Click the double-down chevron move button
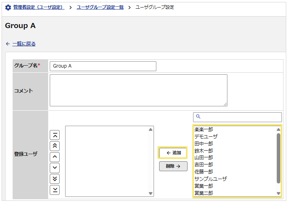This screenshot has height=202, width=289. [x=55, y=179]
